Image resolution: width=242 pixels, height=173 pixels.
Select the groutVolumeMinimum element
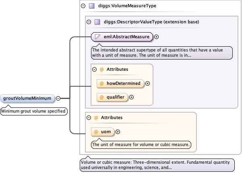click(x=27, y=98)
